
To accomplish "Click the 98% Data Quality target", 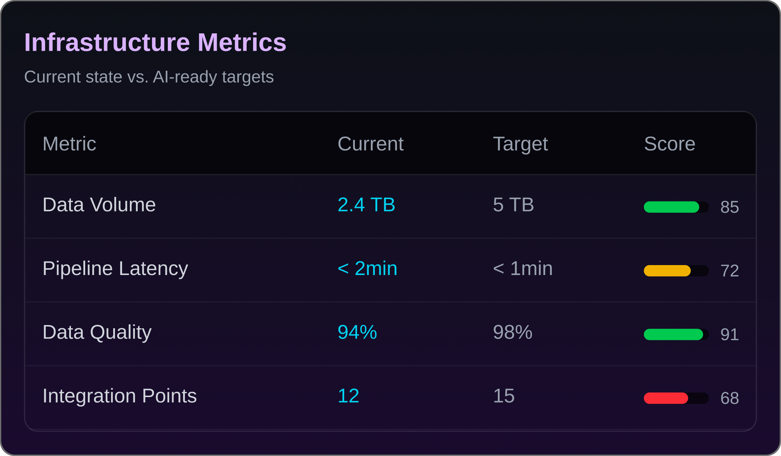I will pyautogui.click(x=513, y=333).
